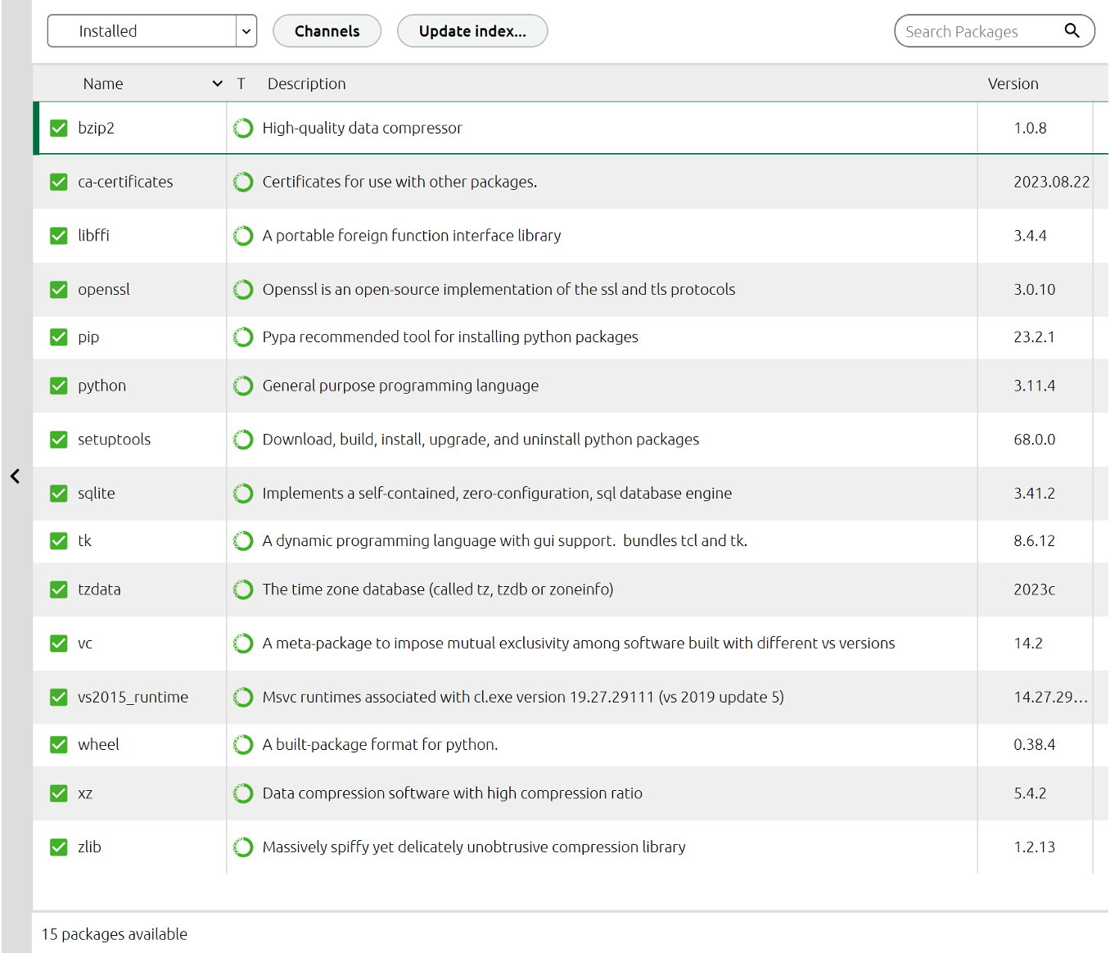The image size is (1110, 953).
Task: Click the libffi description text
Action: point(412,236)
